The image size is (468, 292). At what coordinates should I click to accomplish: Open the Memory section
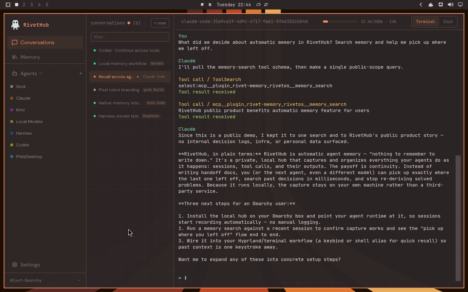click(x=45, y=57)
